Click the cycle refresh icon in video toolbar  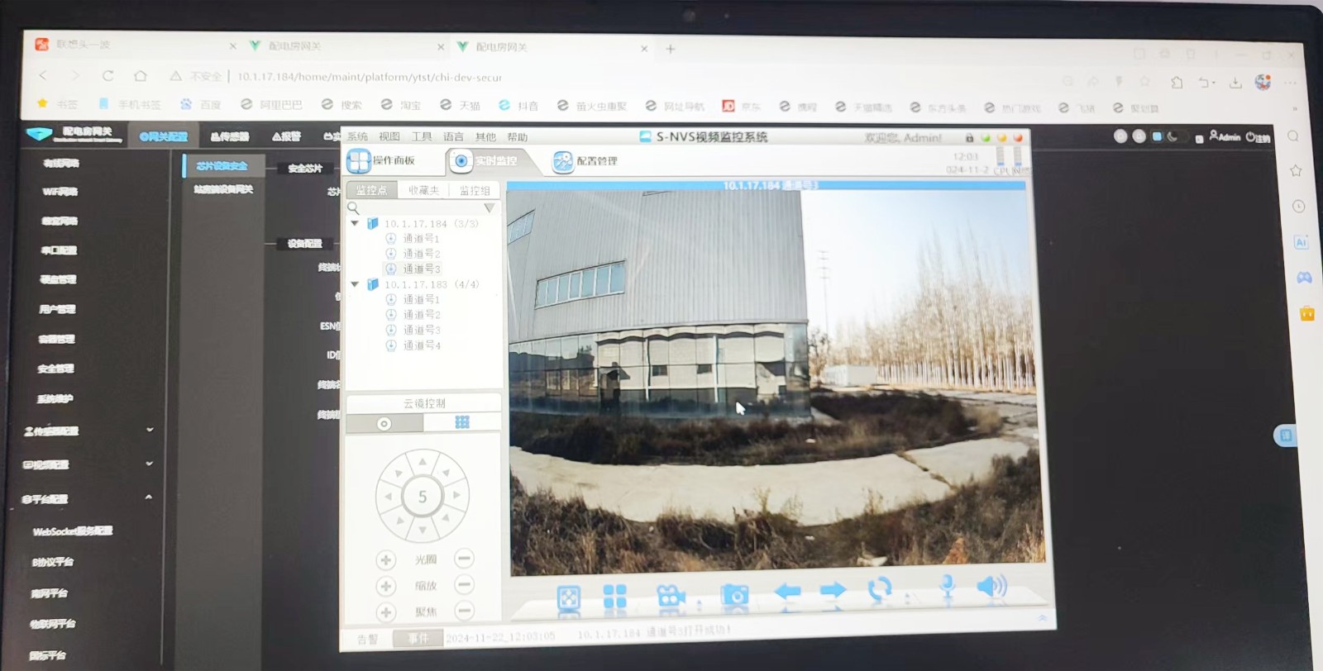pos(880,588)
